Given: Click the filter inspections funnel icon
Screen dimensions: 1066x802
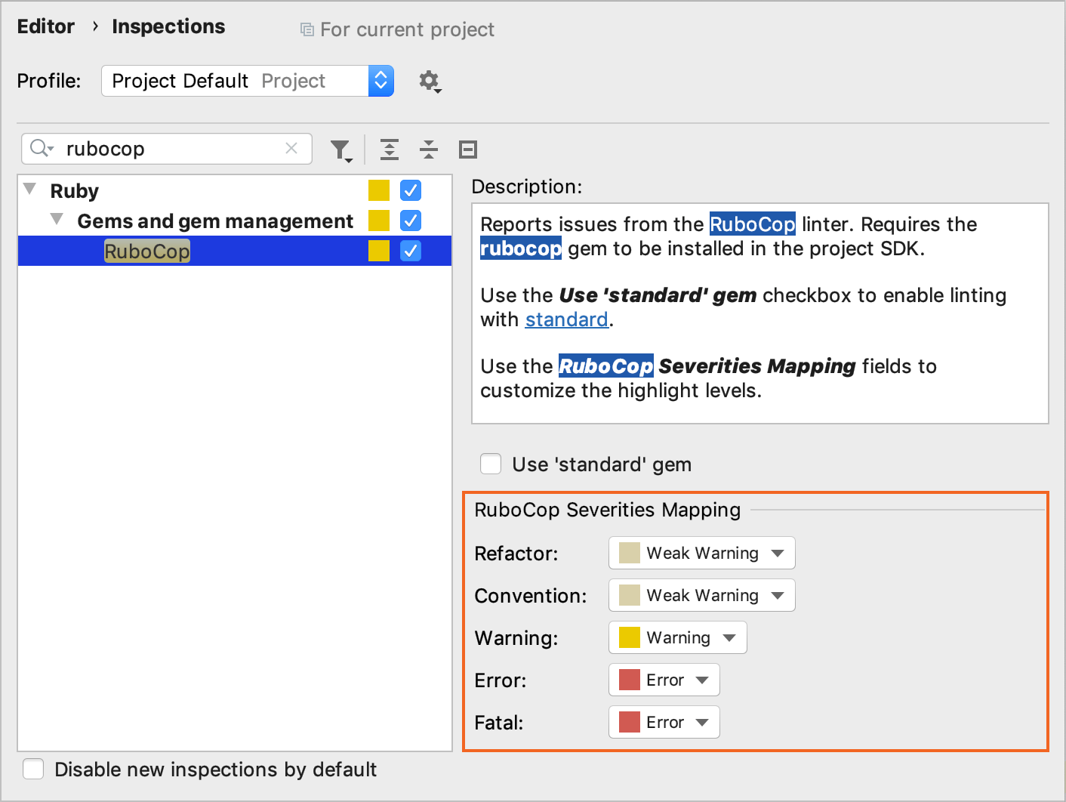Looking at the screenshot, I should (x=341, y=150).
